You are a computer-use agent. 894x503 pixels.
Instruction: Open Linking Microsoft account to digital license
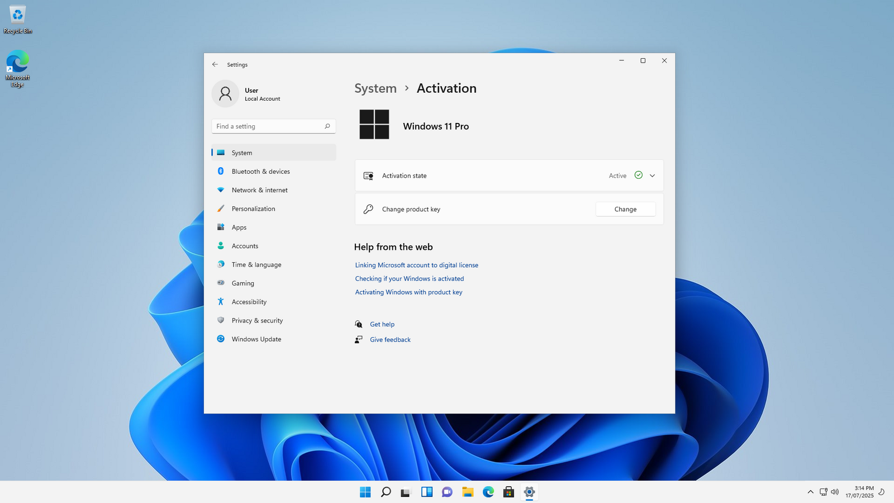[417, 265]
